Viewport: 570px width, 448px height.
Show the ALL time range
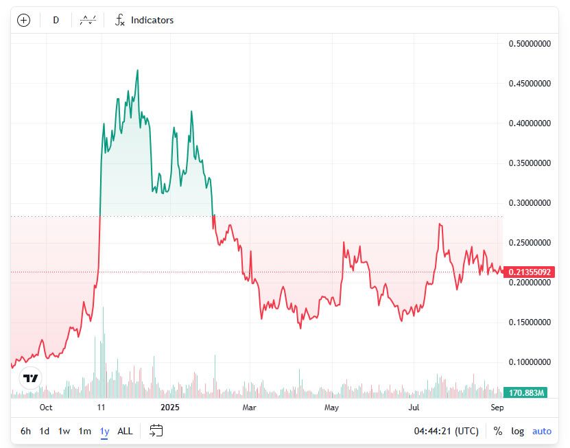pyautogui.click(x=125, y=431)
